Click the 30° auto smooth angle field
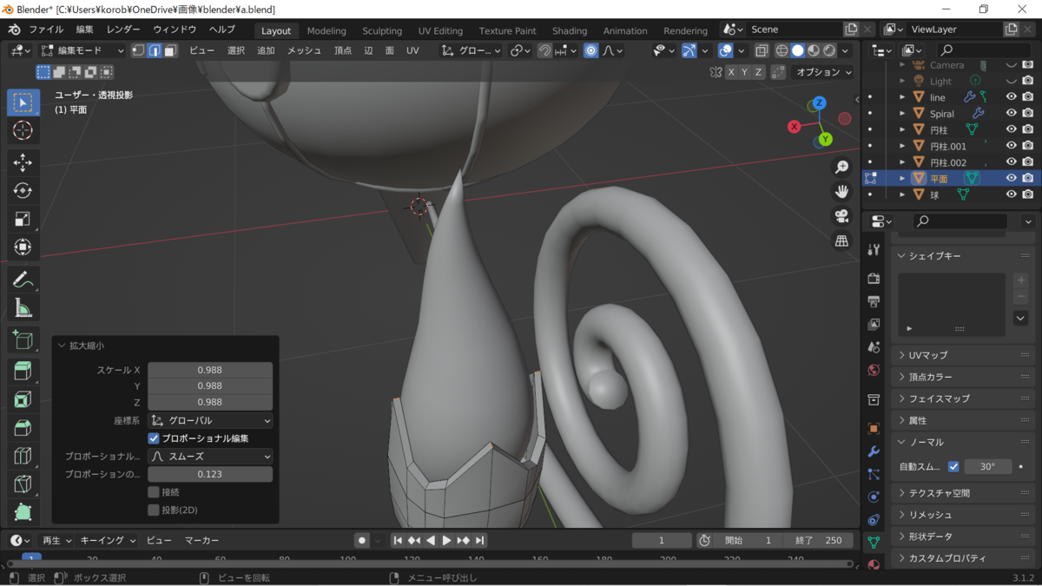This screenshot has width=1042, height=586. click(988, 466)
